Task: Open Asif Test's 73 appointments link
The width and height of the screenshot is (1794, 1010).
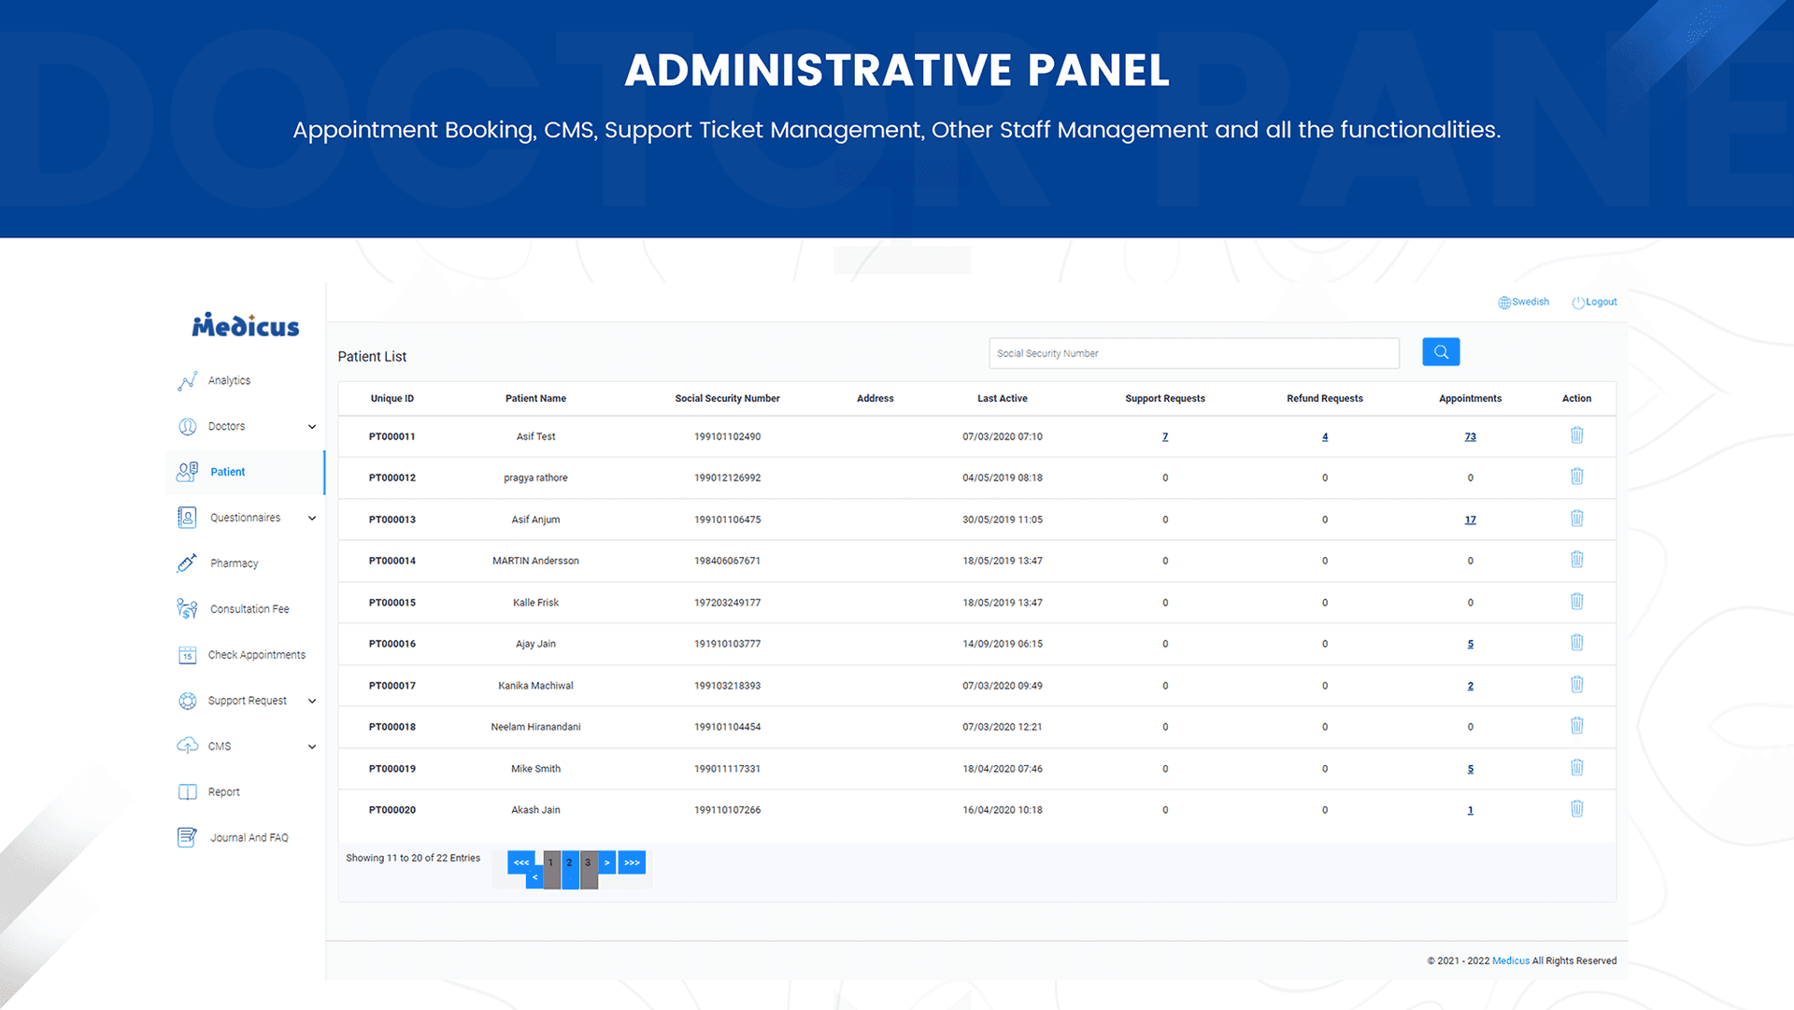Action: coord(1470,437)
